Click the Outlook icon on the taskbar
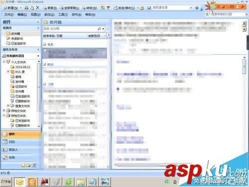This screenshot has width=249, height=187. 19,182
